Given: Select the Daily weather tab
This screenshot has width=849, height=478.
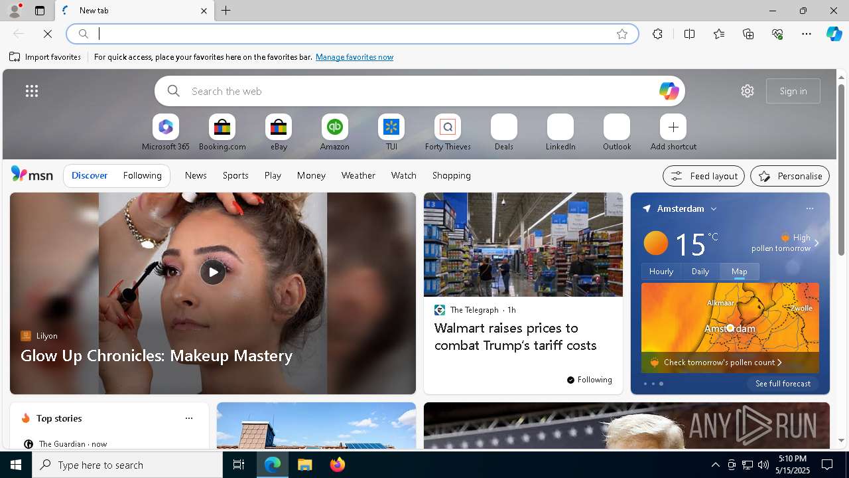Looking at the screenshot, I should [x=700, y=271].
